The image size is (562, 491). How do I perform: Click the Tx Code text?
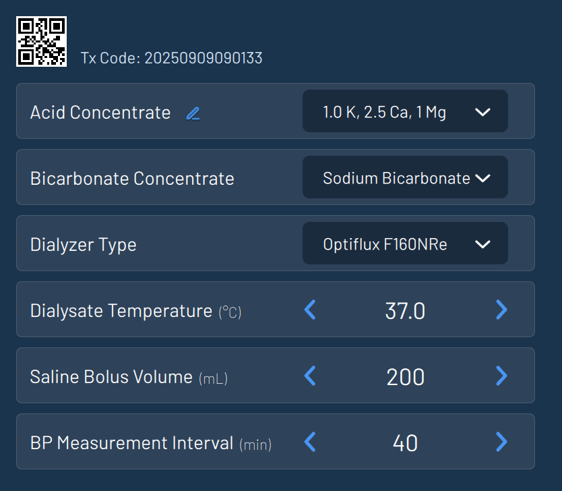[172, 58]
